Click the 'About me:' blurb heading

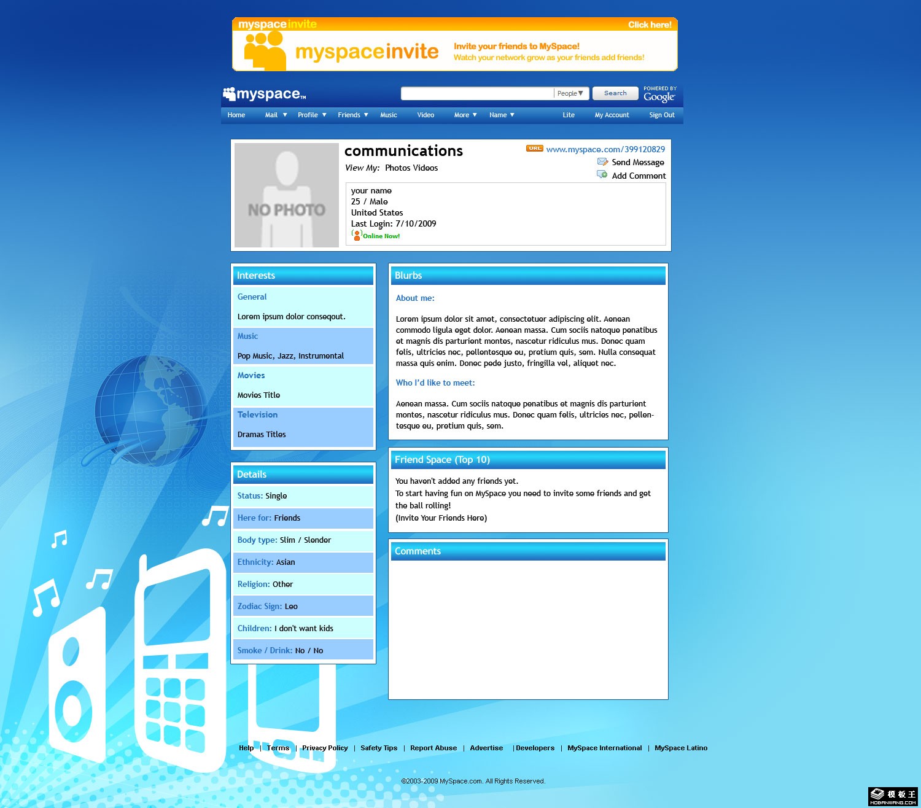pyautogui.click(x=415, y=298)
